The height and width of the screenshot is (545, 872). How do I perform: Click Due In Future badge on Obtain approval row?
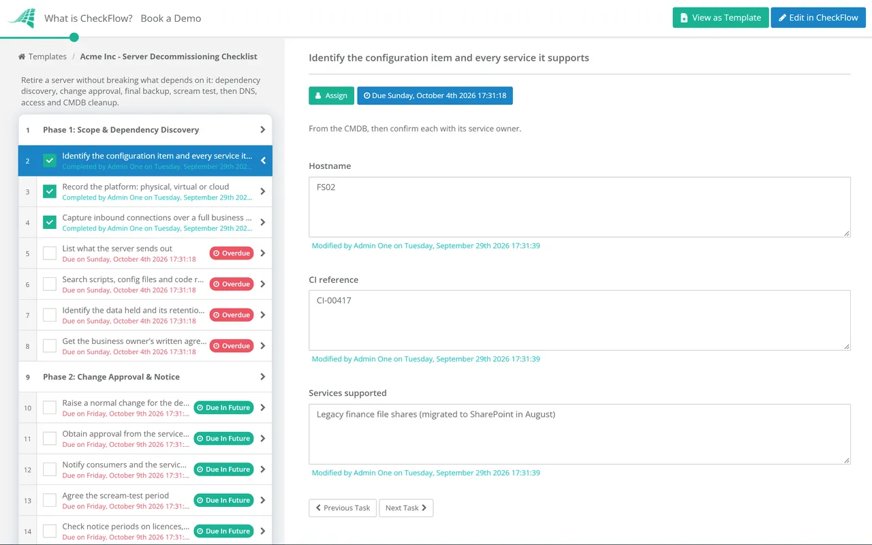pyautogui.click(x=223, y=439)
